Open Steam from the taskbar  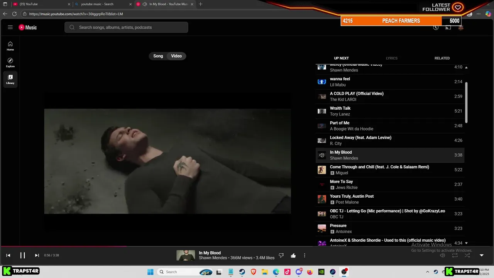tap(242, 272)
